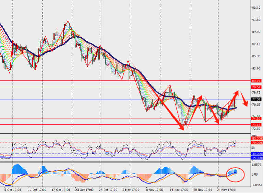Click the 2 Nov 17:00 time label

(131, 190)
